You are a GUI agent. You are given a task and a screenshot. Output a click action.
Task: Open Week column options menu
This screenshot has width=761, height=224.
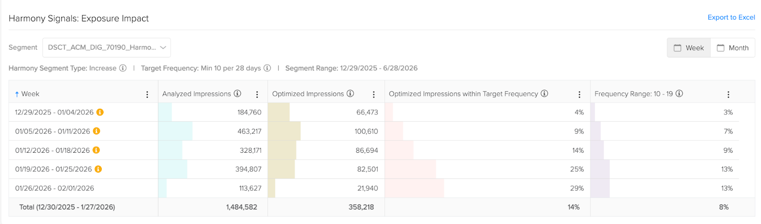coord(147,94)
